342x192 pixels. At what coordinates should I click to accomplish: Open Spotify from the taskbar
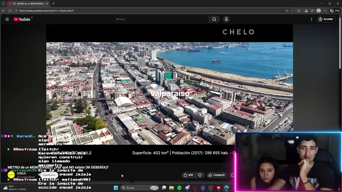coord(179,188)
